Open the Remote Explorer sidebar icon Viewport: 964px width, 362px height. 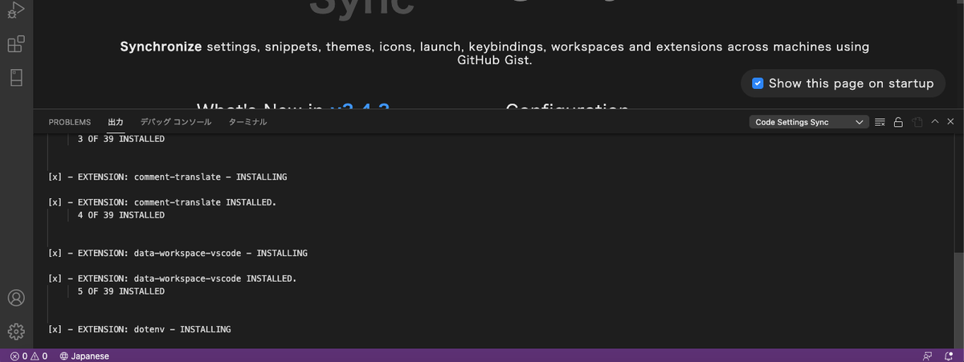16,78
